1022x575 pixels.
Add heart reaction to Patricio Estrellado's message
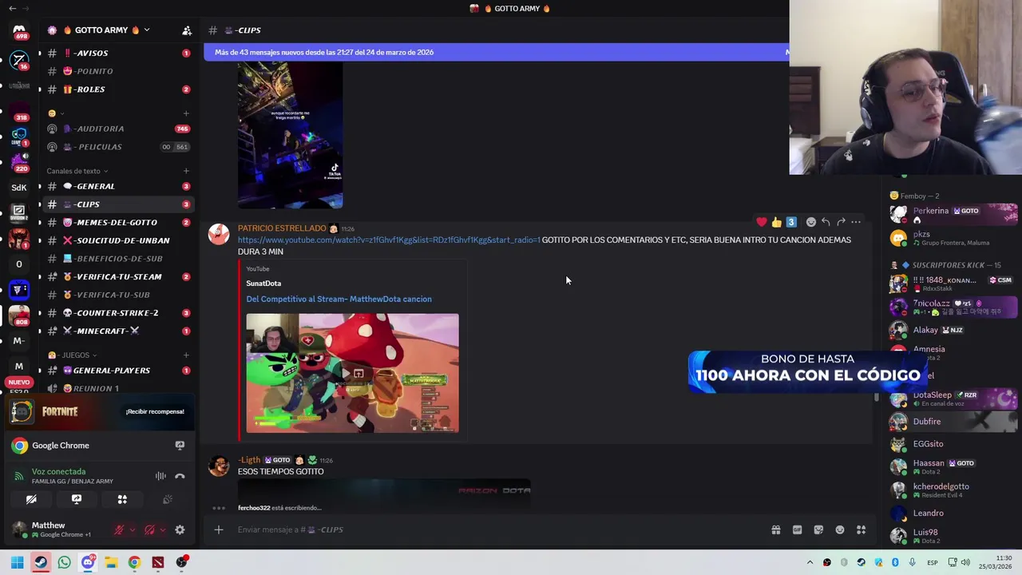[762, 222]
